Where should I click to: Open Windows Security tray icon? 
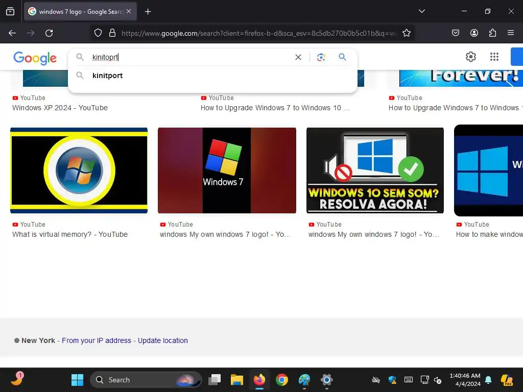pyautogui.click(x=392, y=380)
